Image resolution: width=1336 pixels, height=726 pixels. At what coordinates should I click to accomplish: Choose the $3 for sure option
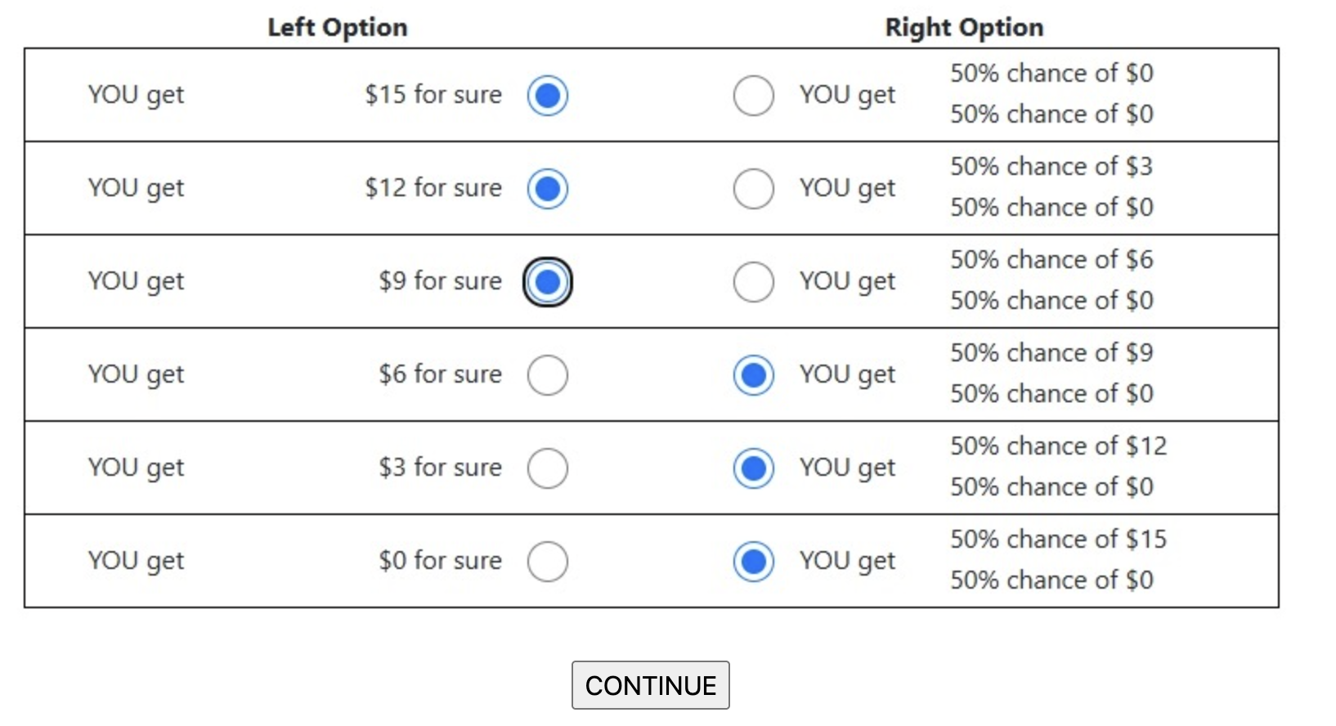tap(547, 468)
